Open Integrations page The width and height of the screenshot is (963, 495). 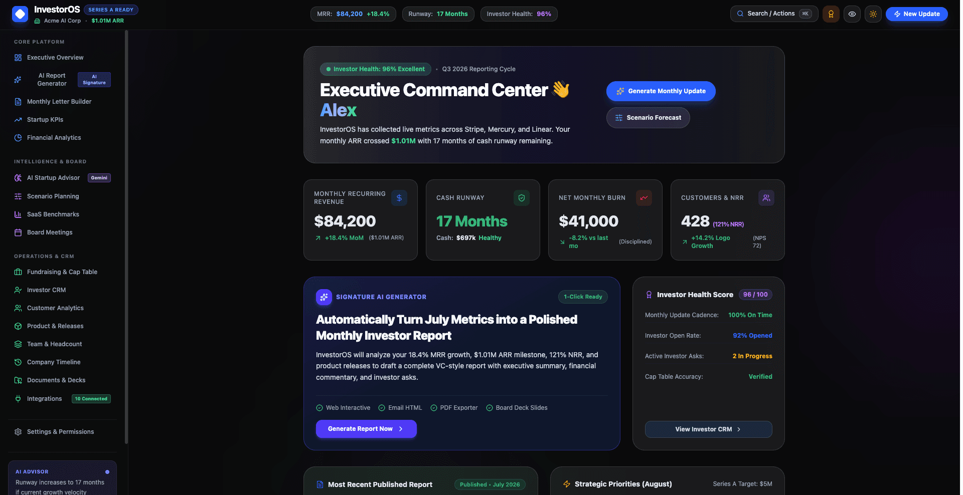(x=62, y=399)
